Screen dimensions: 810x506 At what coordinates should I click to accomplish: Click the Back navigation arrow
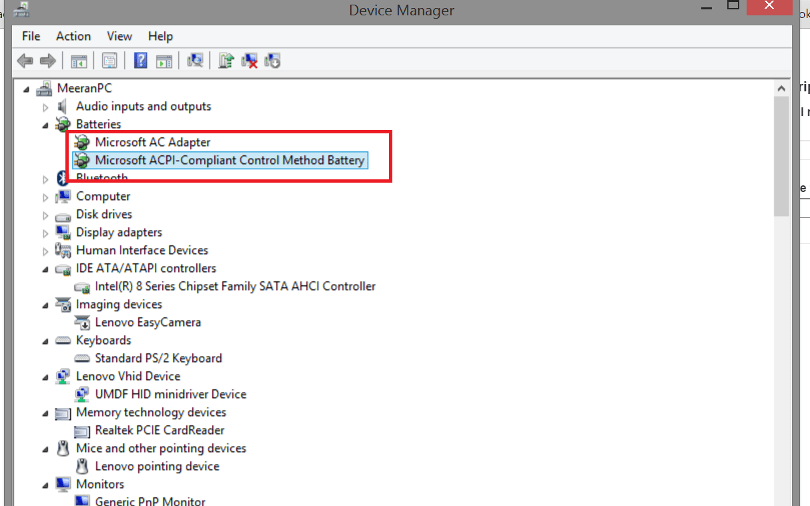(x=25, y=60)
